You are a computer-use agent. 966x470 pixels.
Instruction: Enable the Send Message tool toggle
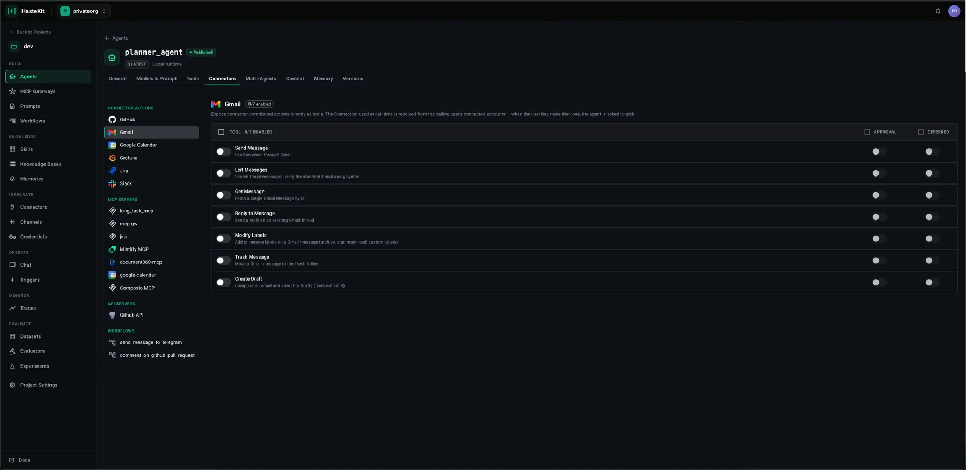[x=223, y=152]
